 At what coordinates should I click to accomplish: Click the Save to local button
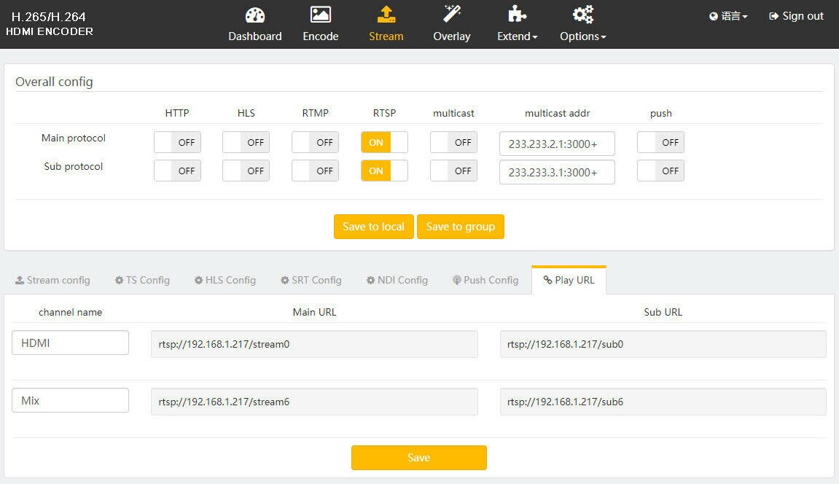coord(373,227)
